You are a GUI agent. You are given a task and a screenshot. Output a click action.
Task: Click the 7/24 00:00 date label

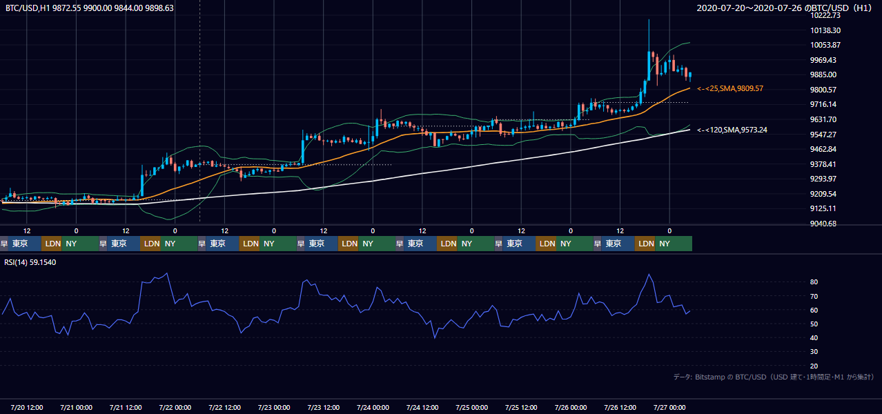[x=373, y=407]
